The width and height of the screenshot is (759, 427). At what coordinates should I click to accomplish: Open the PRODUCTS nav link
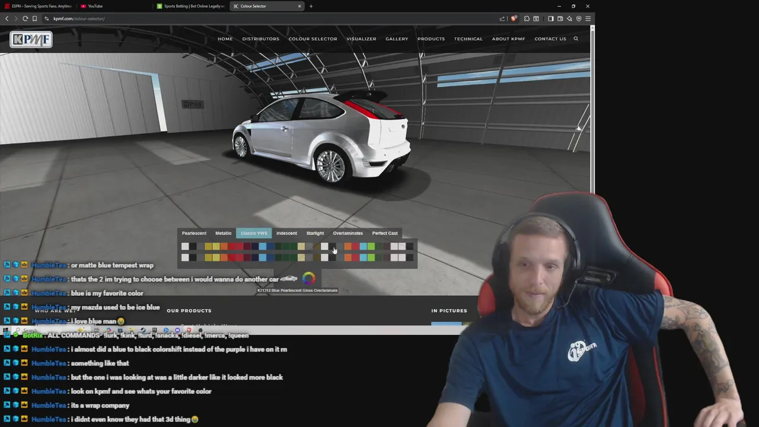(431, 39)
